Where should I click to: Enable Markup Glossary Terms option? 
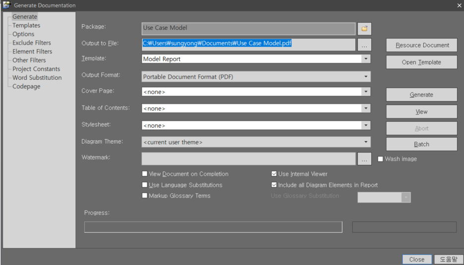[145, 195]
